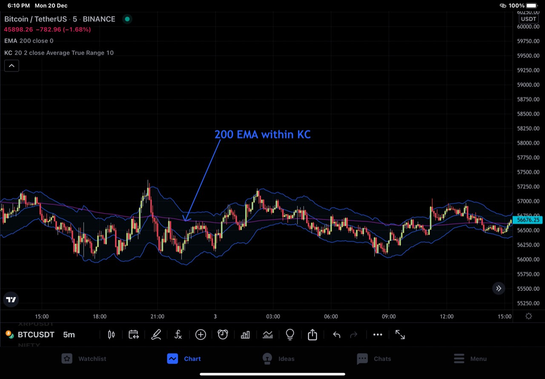Open the three-dot more options
545x379 pixels.
[378, 335]
